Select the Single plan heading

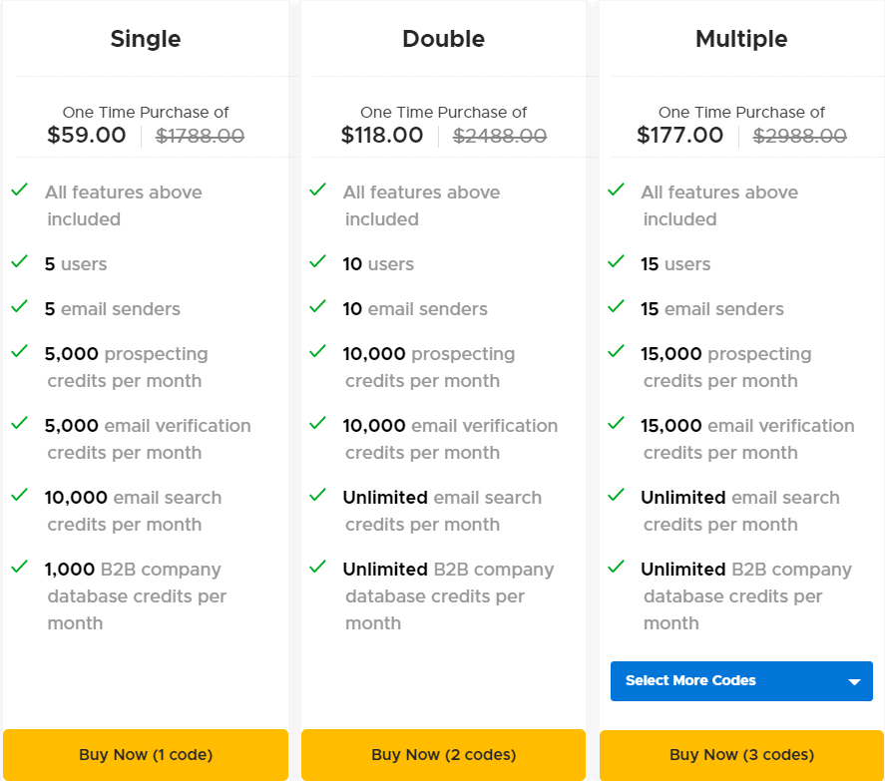pos(145,39)
